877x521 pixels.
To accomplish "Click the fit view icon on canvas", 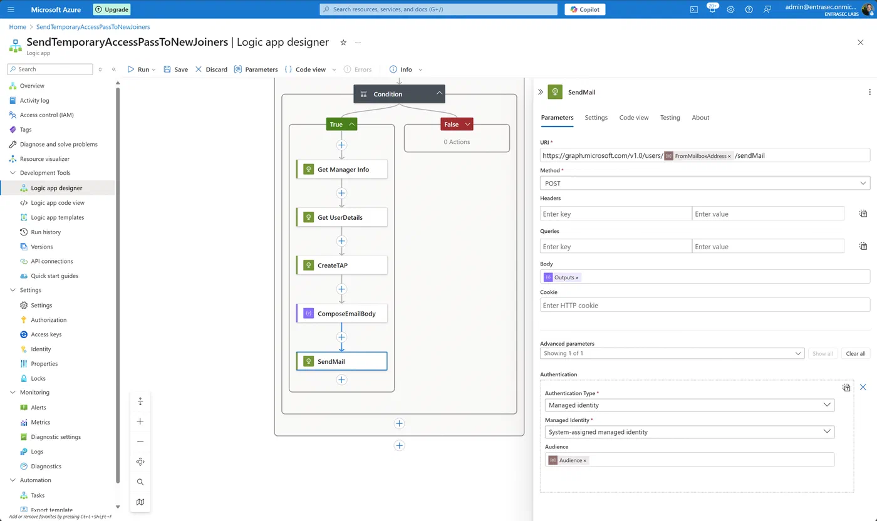I will click(x=140, y=462).
